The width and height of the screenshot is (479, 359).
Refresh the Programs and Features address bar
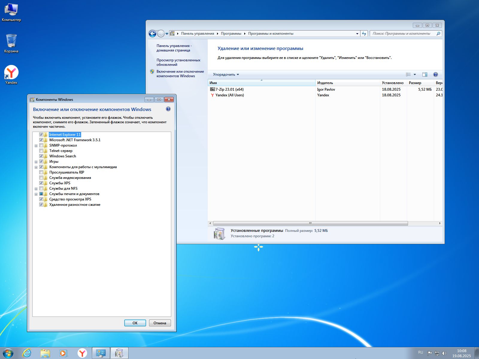coord(364,34)
